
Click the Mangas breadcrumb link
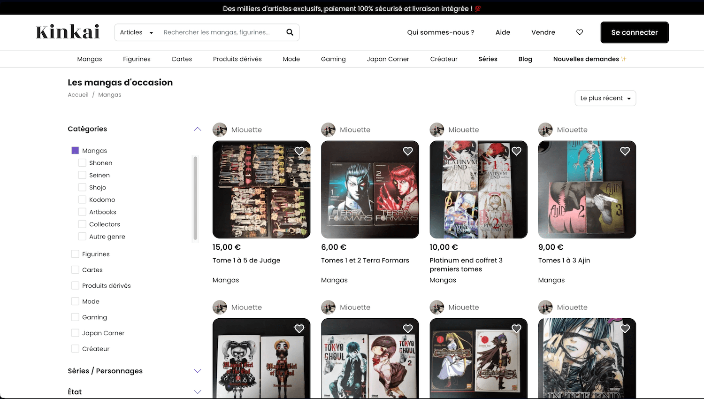pos(110,95)
